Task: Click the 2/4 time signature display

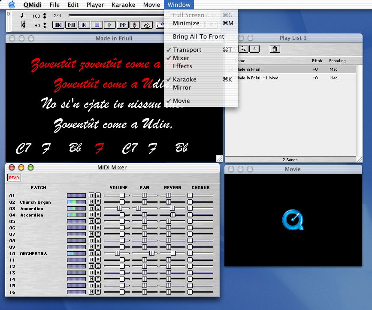Action: [x=57, y=15]
